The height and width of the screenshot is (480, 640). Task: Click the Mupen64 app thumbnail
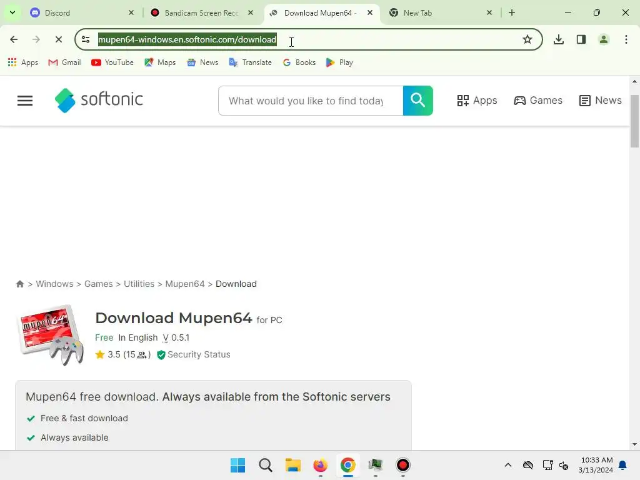point(51,335)
